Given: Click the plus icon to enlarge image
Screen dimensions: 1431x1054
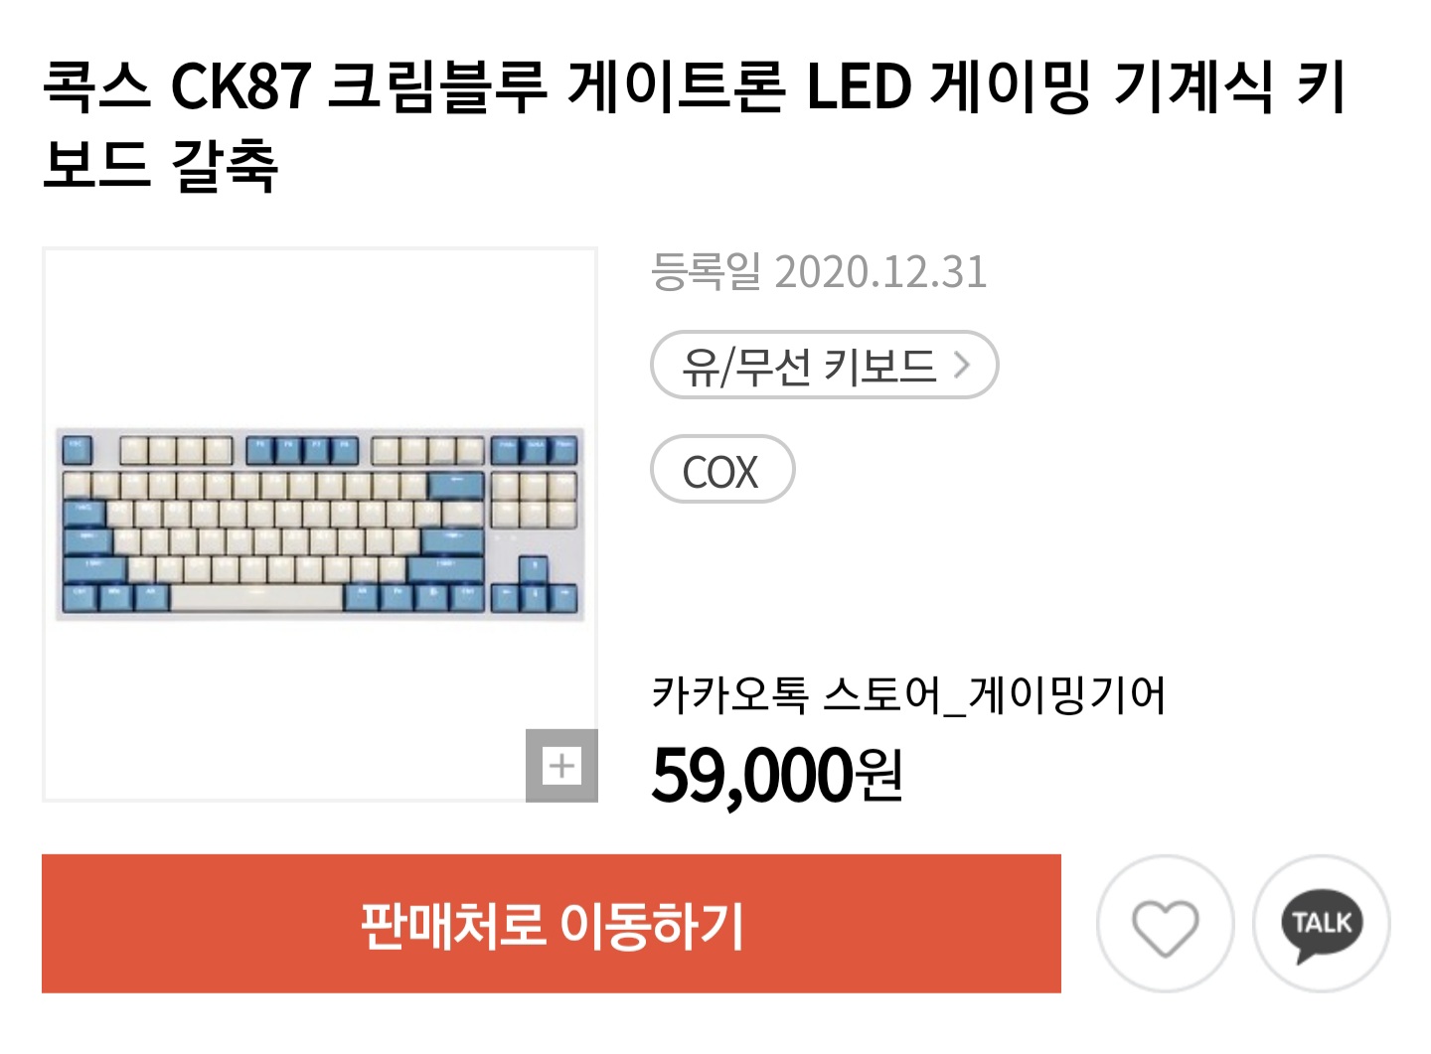Looking at the screenshot, I should (x=561, y=765).
